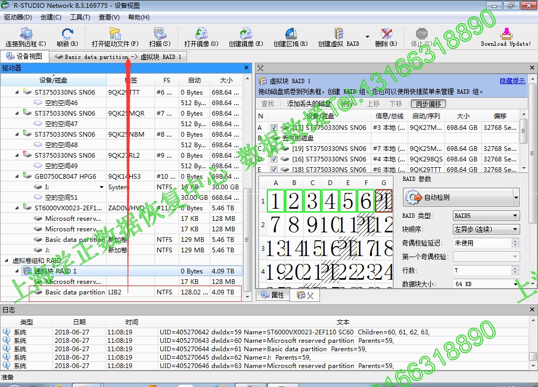The width and height of the screenshot is (538, 387).
Task: Toggle checkbox for RAID row E [18]
Action: click(274, 169)
